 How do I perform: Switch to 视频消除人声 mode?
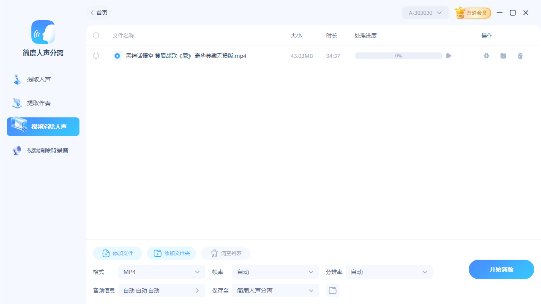42,126
